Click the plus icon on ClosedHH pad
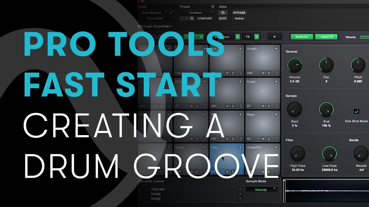369x207 pixels. (x=276, y=147)
